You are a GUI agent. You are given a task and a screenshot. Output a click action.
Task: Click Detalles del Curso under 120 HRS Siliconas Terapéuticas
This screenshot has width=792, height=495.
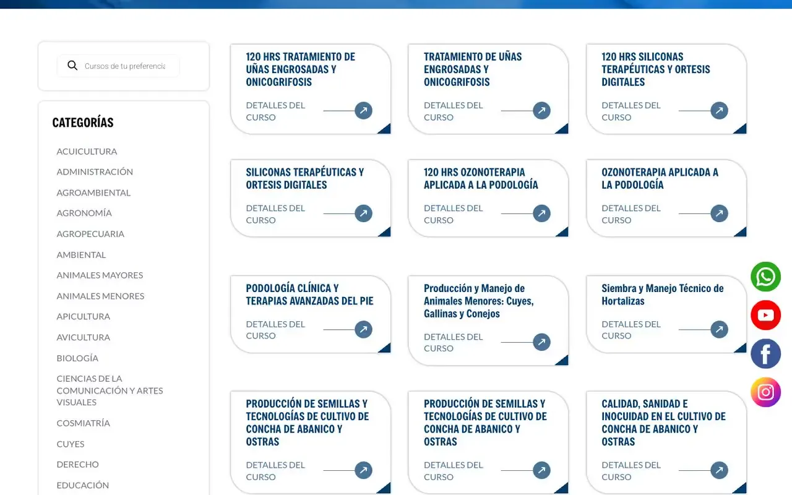click(631, 111)
